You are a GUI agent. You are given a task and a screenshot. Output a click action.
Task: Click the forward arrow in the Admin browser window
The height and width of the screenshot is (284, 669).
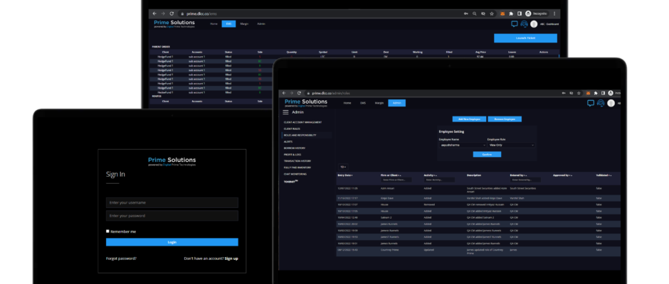pyautogui.click(x=291, y=93)
